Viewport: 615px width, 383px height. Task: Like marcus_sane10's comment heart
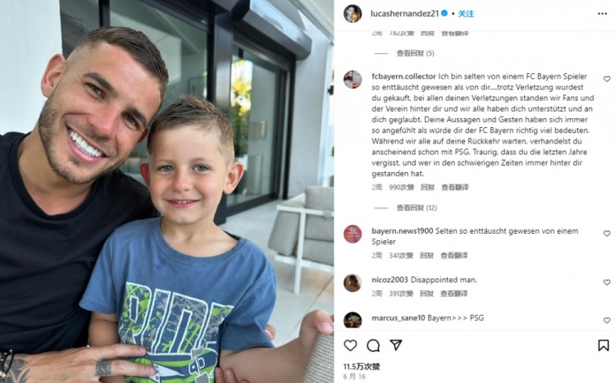(607, 320)
